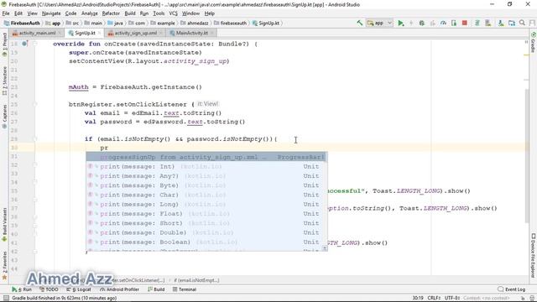Click the ahmedazz breadcrumb folder
Image resolution: width=537 pixels, height=302 pixels.
pyautogui.click(x=195, y=23)
